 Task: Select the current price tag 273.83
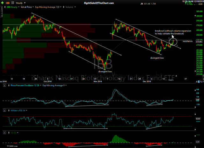coord(199,42)
